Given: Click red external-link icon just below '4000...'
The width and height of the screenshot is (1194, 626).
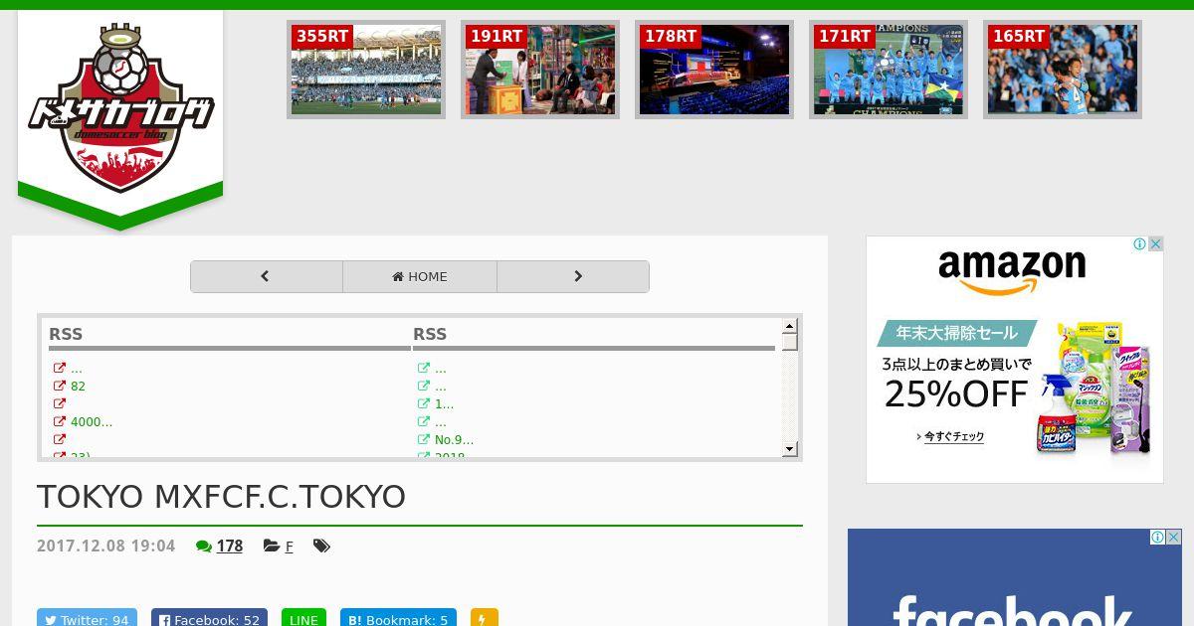Looking at the screenshot, I should 60,439.
